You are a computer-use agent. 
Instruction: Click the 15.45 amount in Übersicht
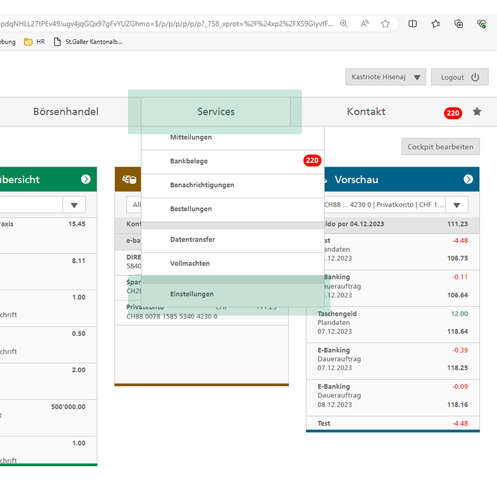tap(76, 224)
